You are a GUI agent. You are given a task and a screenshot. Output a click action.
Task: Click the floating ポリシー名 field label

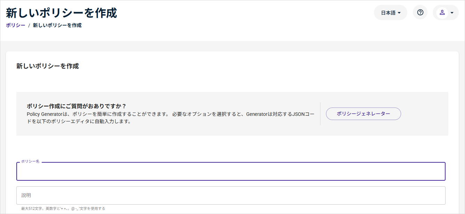click(30, 162)
